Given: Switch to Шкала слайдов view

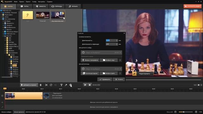Looking at the screenshot, I should point(6,112).
